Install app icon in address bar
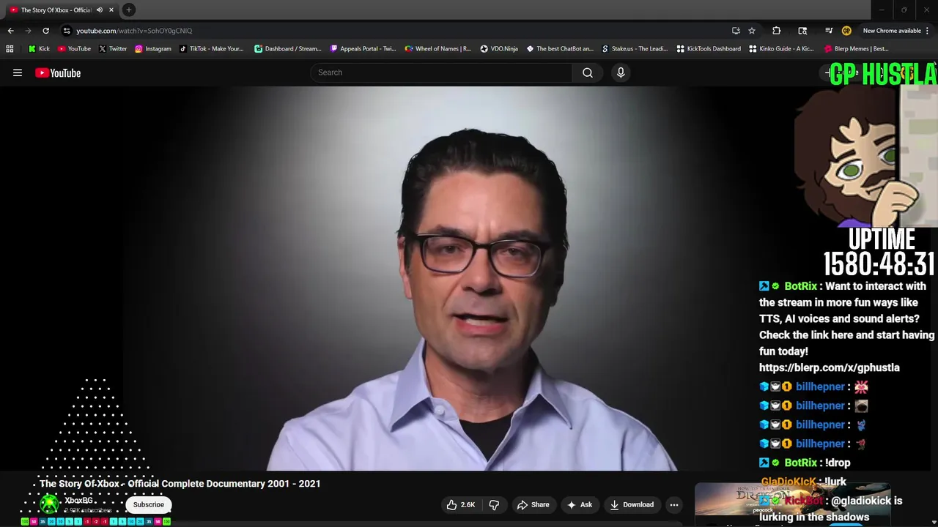 (x=736, y=31)
